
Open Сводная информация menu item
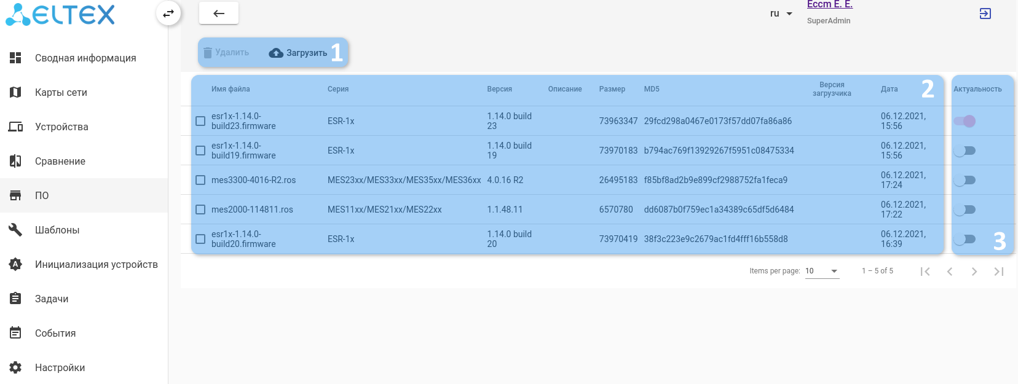coord(84,58)
